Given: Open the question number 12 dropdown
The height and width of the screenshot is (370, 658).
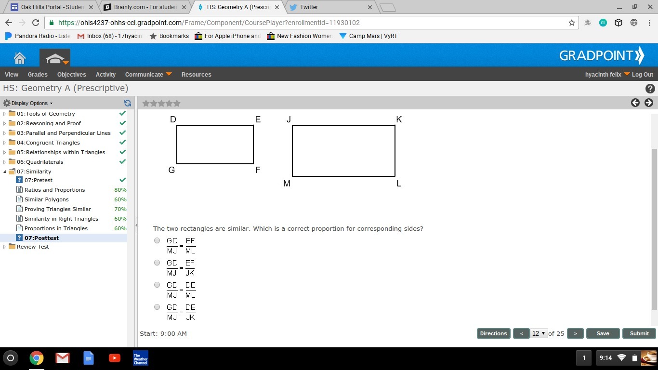Looking at the screenshot, I should pos(539,333).
